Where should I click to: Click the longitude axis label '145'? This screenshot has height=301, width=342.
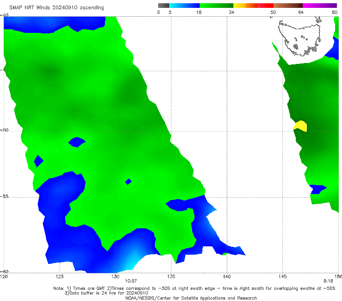click(283, 277)
